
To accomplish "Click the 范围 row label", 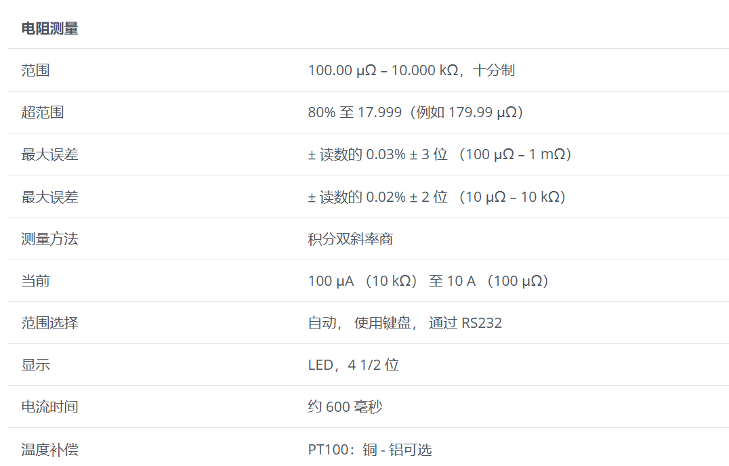I will tap(35, 70).
